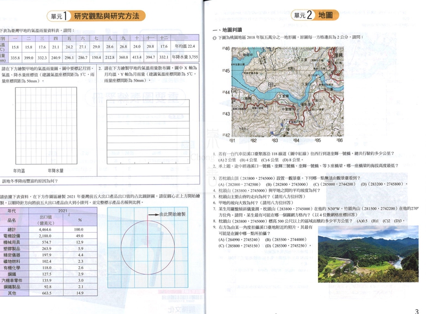
Task: Choose answer option (C) 6 公里
Action: pos(269,160)
